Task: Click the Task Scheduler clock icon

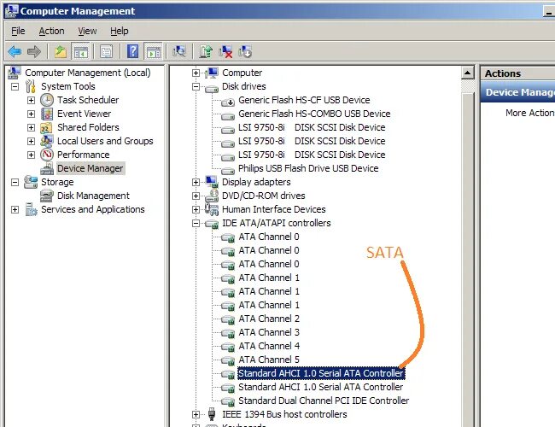Action: [x=47, y=100]
